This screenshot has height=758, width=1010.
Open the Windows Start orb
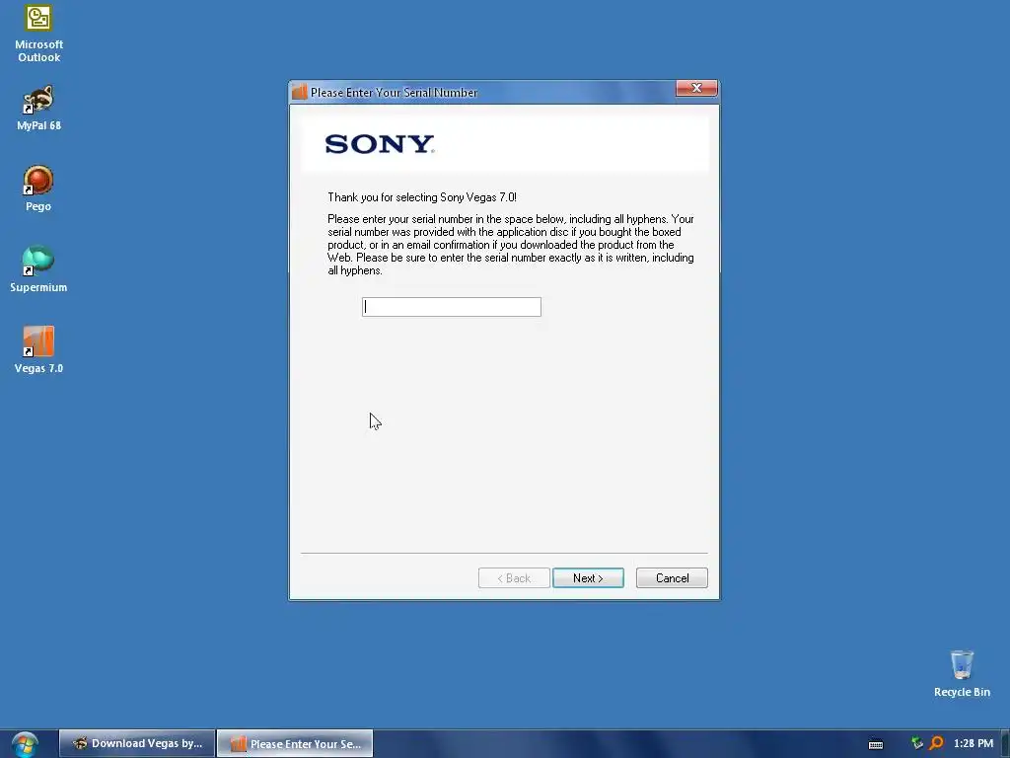point(25,744)
